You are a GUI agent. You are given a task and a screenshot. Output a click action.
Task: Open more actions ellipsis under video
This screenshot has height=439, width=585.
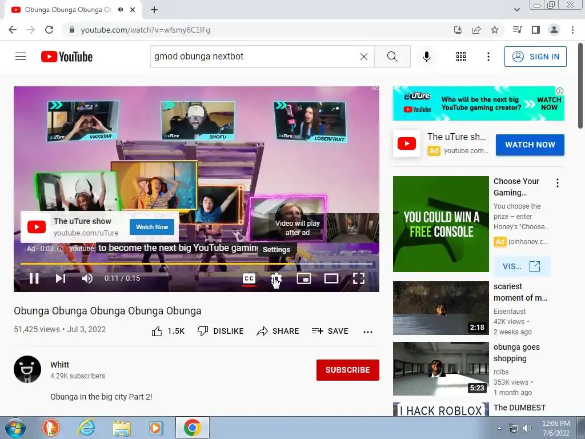point(368,332)
